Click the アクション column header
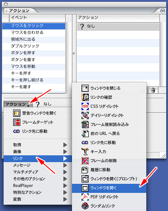Screen dimensions: 168x211 point(118,18)
